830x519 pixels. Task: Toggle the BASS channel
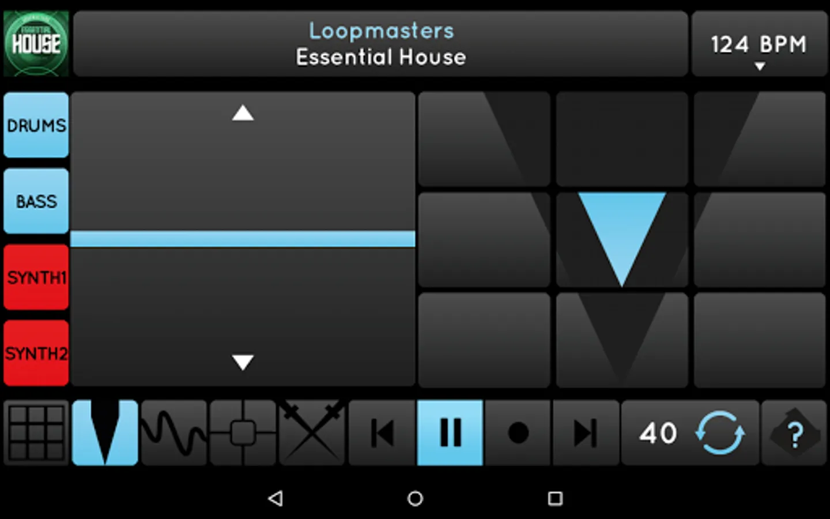(x=36, y=201)
